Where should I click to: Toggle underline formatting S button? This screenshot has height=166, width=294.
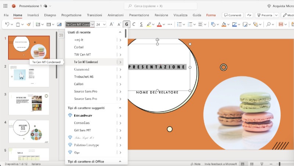[x=141, y=24]
